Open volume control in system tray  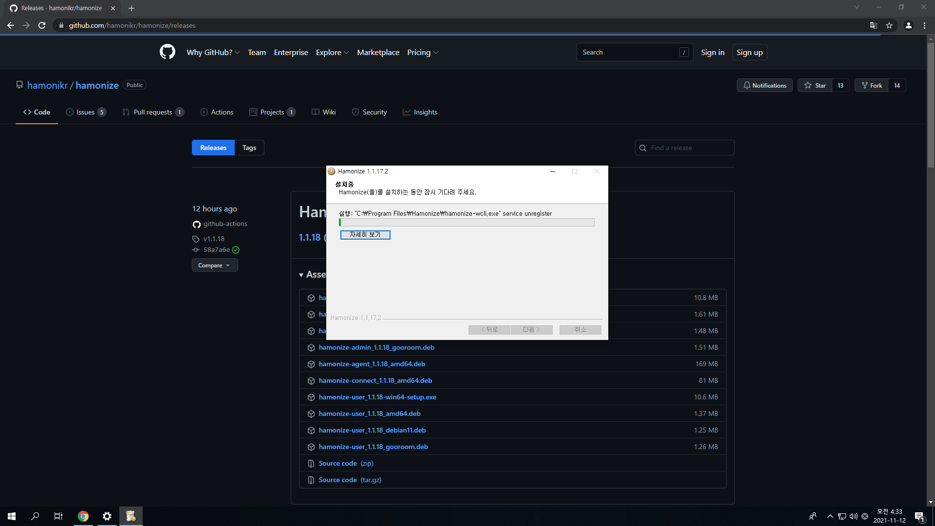click(x=854, y=516)
